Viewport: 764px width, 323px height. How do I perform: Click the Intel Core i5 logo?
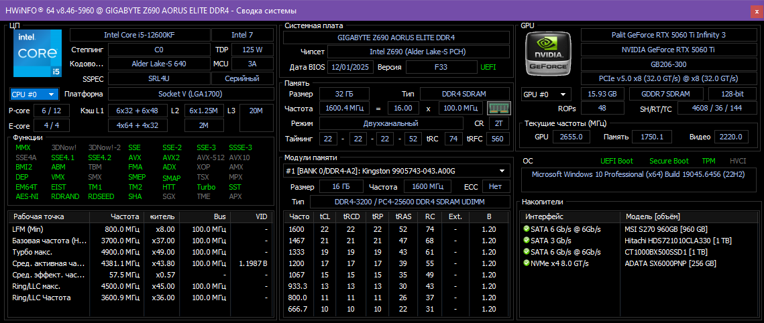(x=38, y=53)
